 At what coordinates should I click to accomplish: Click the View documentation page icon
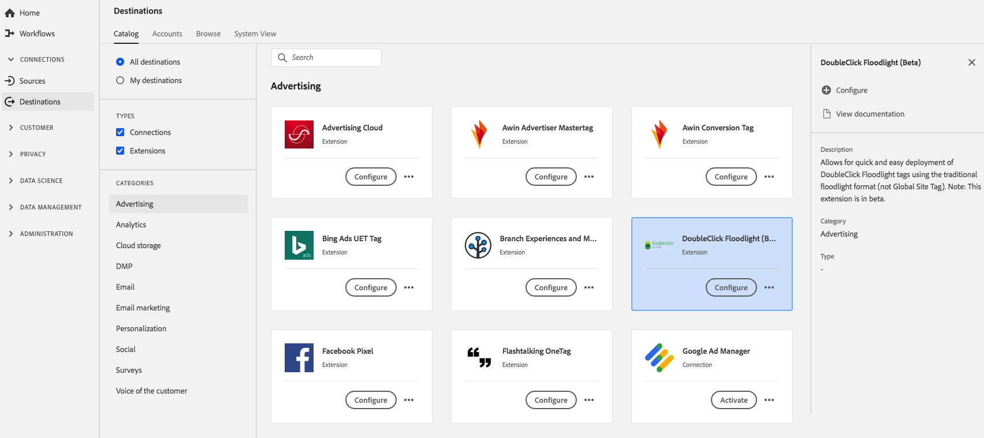point(826,114)
